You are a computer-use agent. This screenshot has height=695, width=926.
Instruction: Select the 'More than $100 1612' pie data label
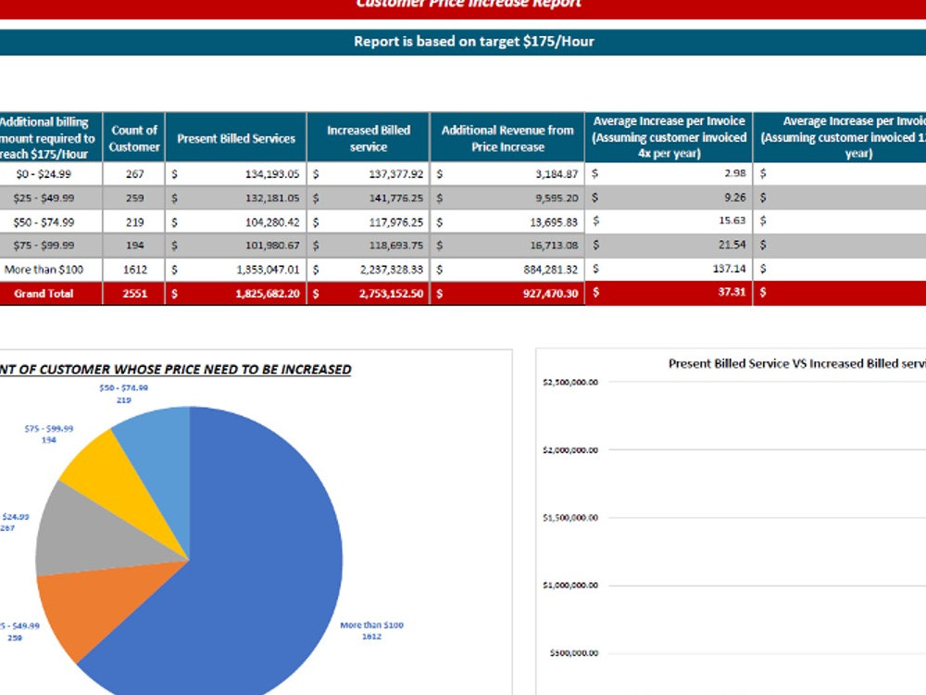[x=371, y=630]
